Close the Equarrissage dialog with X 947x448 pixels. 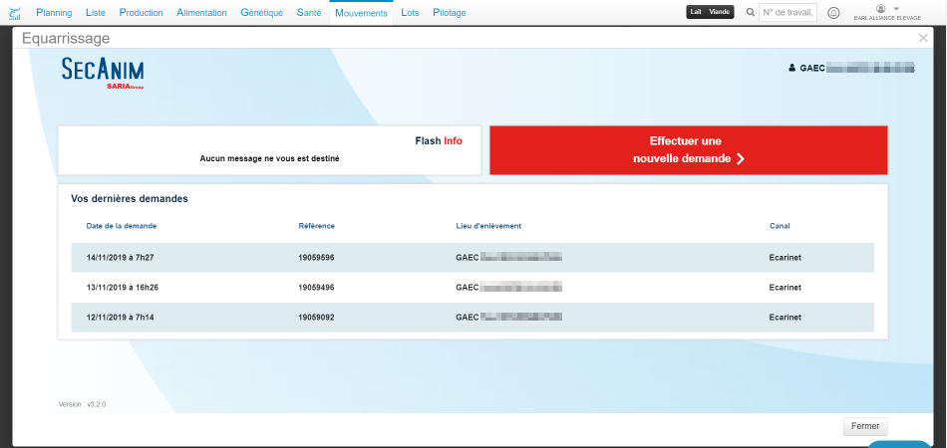(923, 38)
